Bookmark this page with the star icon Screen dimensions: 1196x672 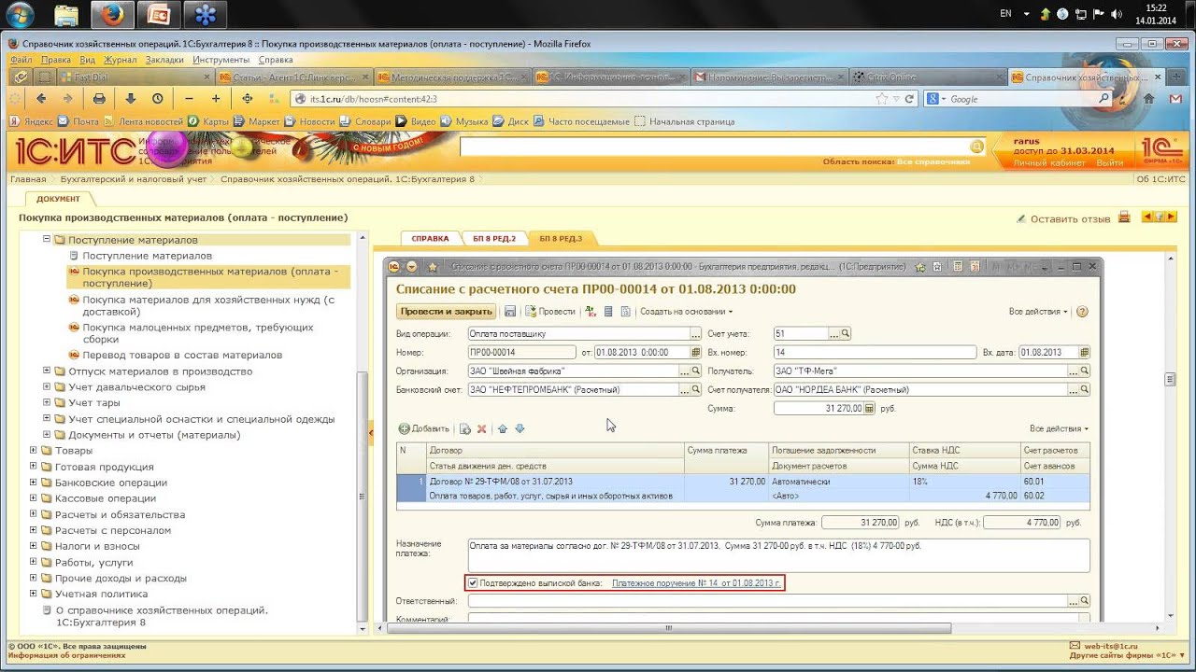[x=881, y=99]
